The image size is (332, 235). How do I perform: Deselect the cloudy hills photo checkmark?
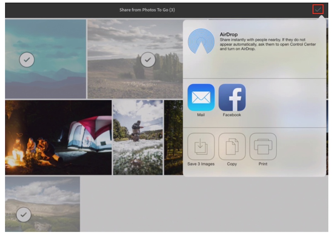24,214
